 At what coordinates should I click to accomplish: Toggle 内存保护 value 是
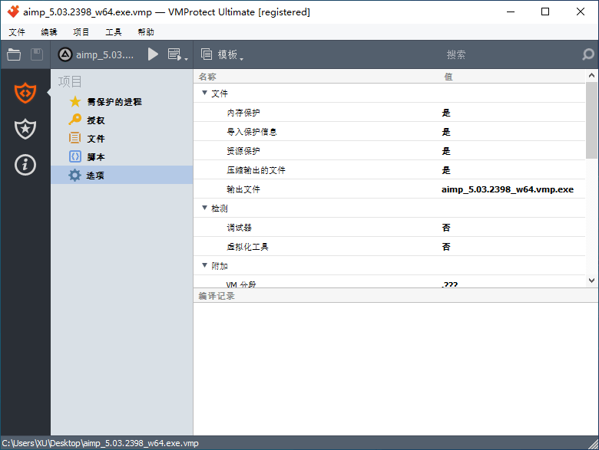[x=446, y=113]
